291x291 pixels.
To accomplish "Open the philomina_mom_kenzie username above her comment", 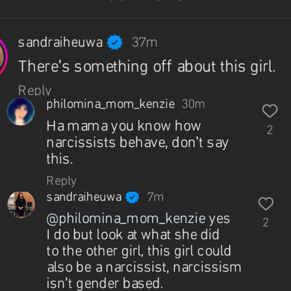I will coord(111,104).
